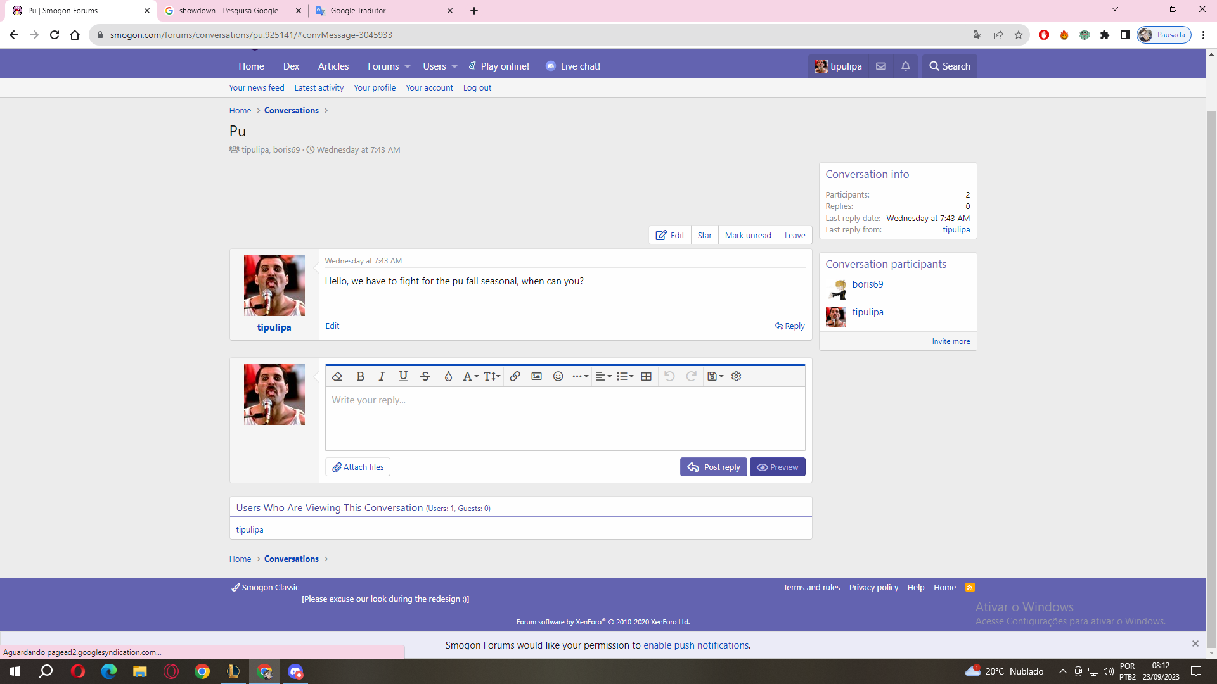1217x684 pixels.
Task: Open the Dex menu item
Action: click(x=291, y=66)
